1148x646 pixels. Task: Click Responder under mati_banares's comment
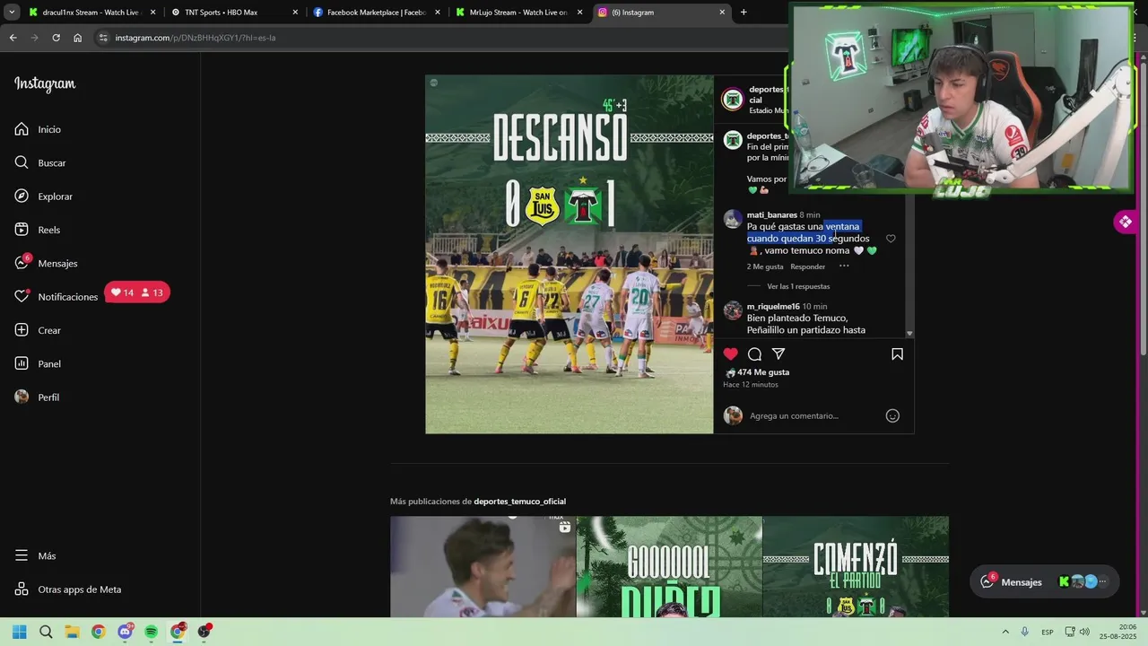tap(807, 266)
